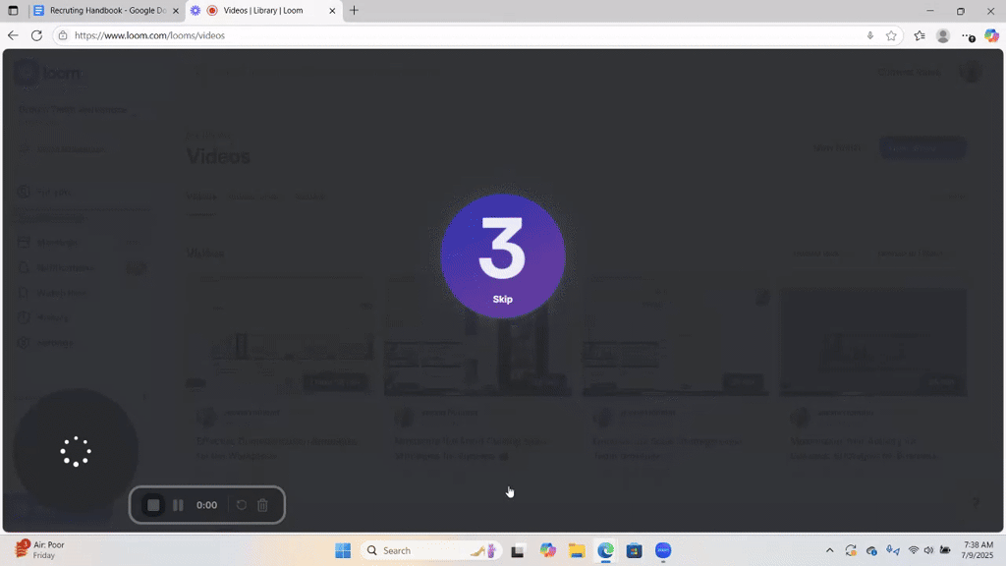
Task: Skip the recording countdown
Action: coord(502,299)
